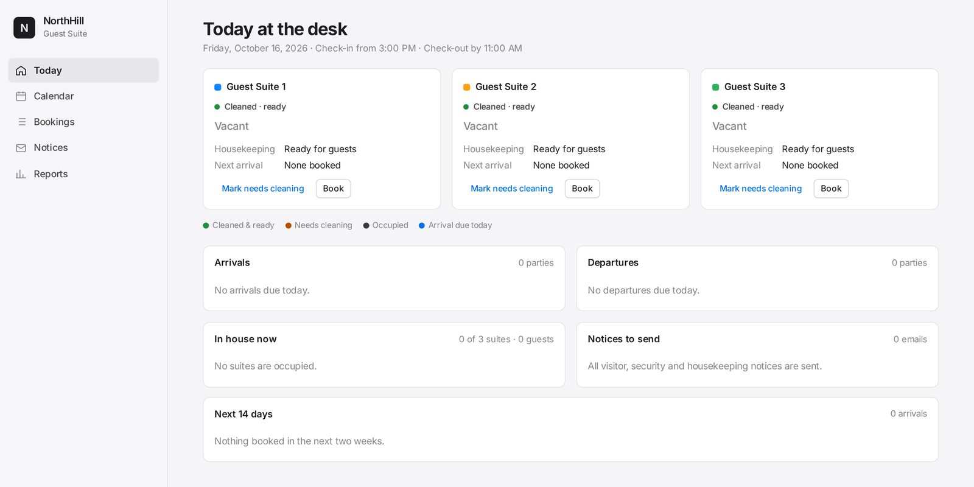Mark Guest Suite 1 as needs cleaning
This screenshot has width=974, height=487.
click(x=263, y=189)
